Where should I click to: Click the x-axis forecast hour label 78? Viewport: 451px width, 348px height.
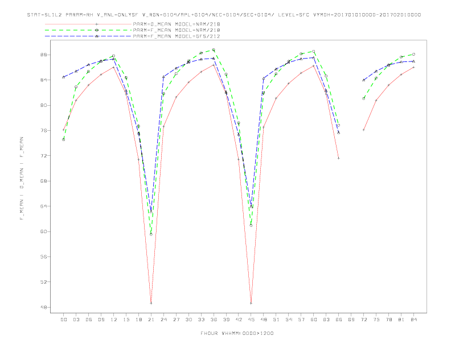[x=389, y=320]
